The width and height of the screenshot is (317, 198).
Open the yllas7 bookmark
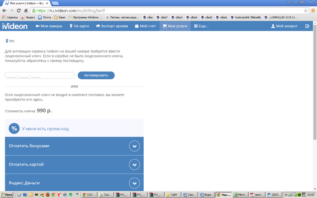[x=162, y=17]
